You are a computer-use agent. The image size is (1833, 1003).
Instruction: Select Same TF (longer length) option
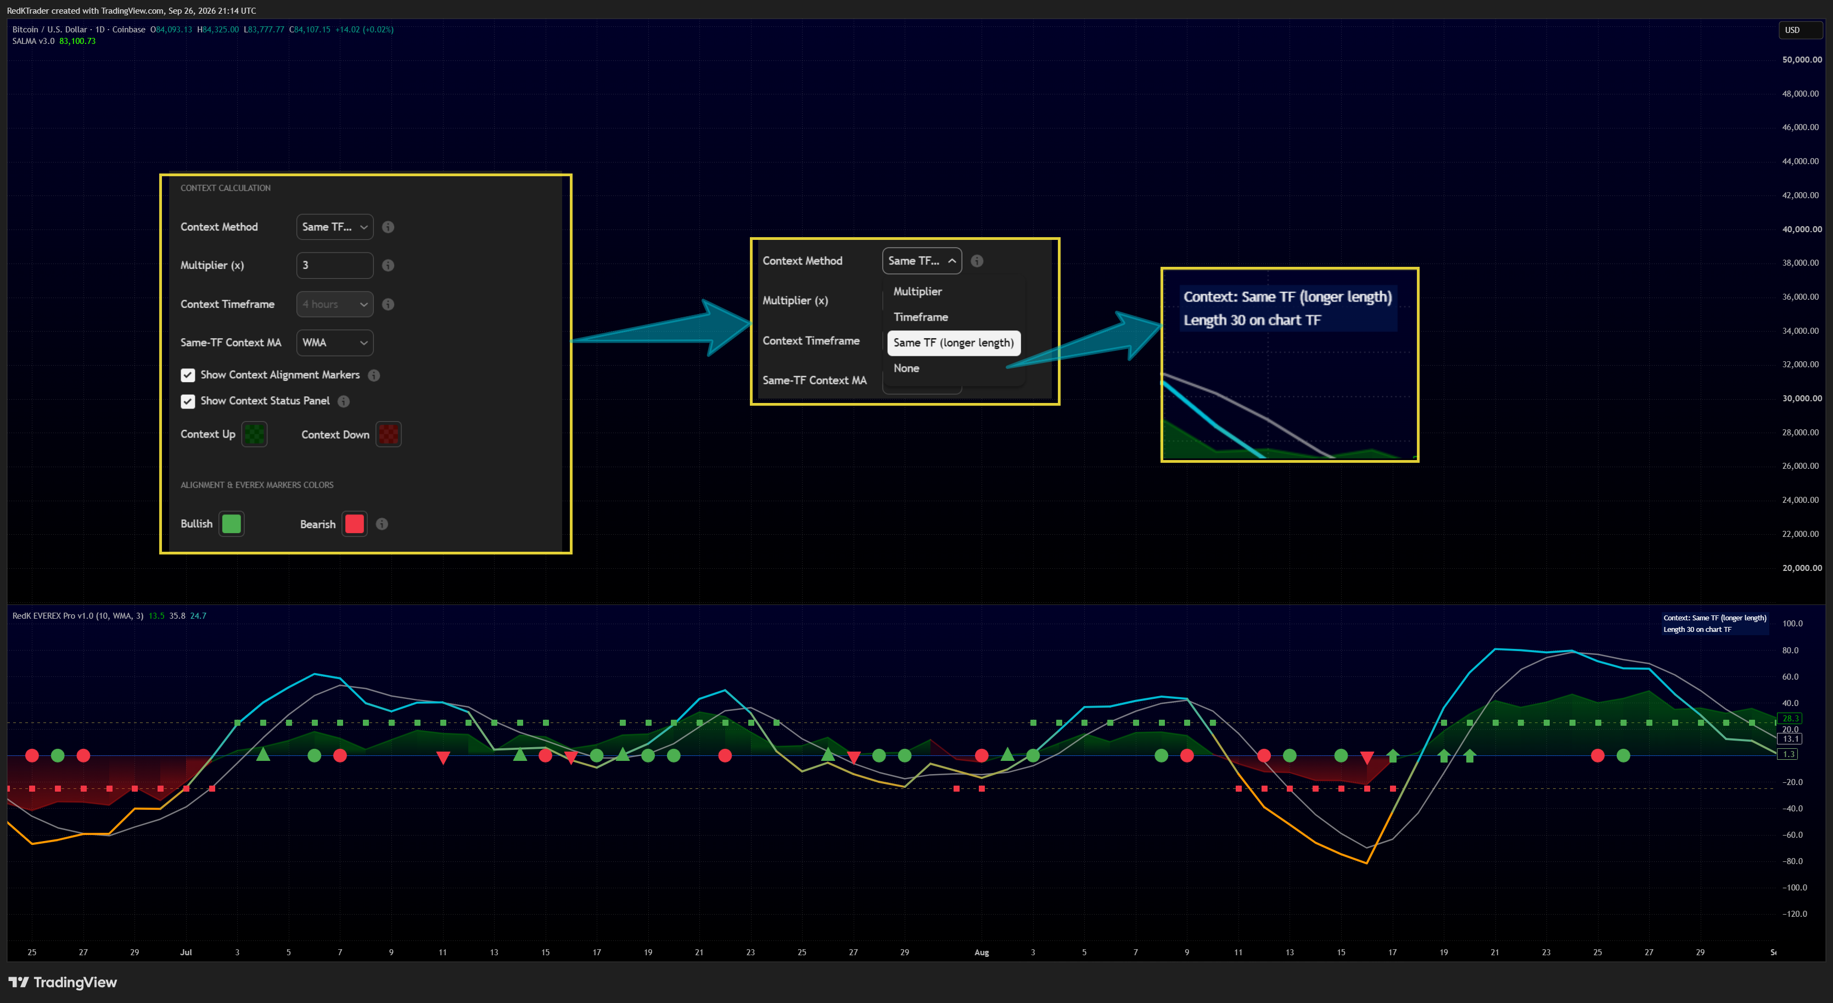[954, 343]
